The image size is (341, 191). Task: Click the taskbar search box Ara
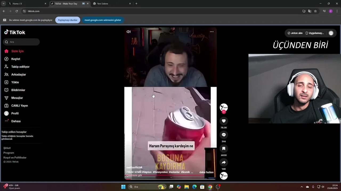click(x=147, y=187)
